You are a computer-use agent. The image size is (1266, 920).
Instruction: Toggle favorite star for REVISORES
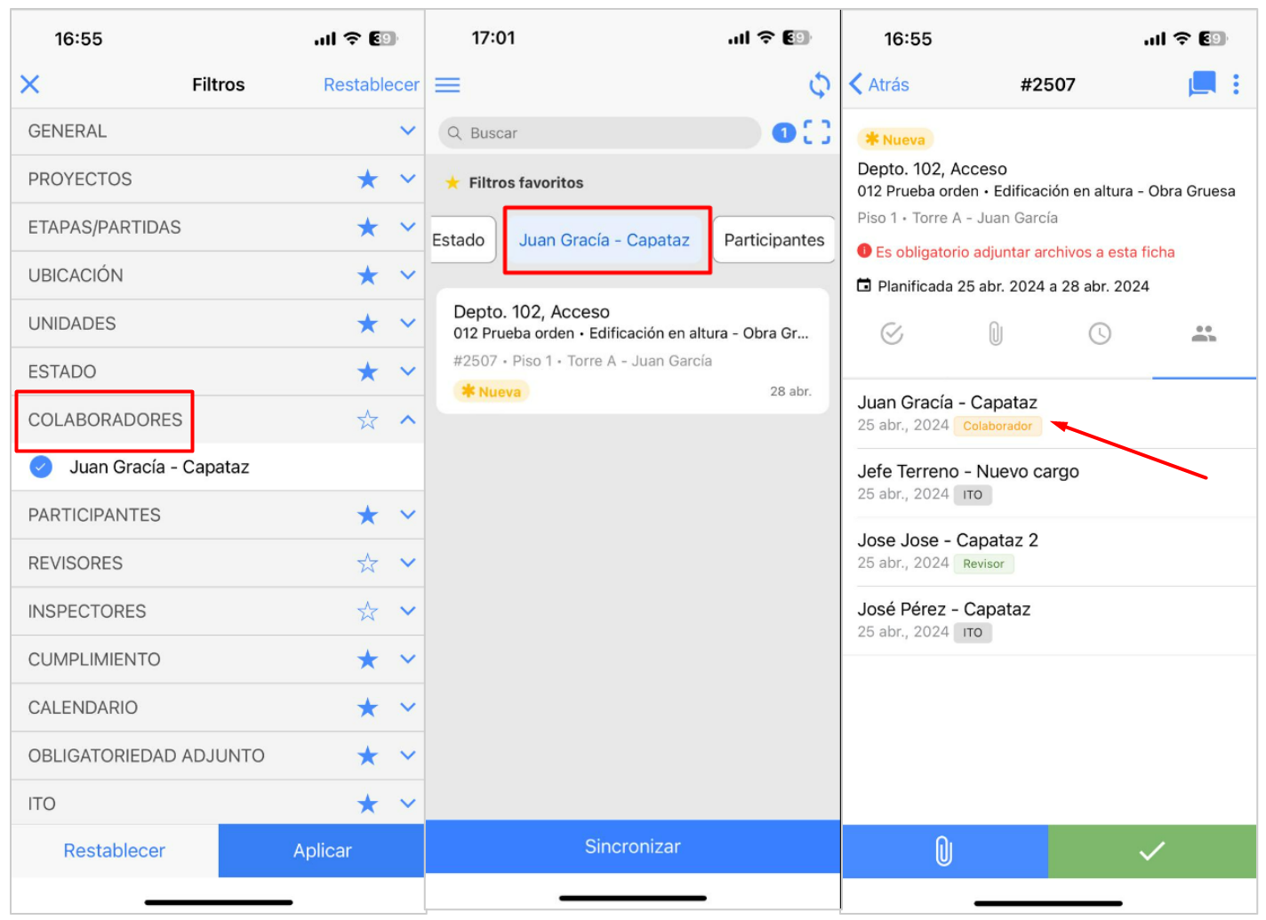click(x=367, y=564)
